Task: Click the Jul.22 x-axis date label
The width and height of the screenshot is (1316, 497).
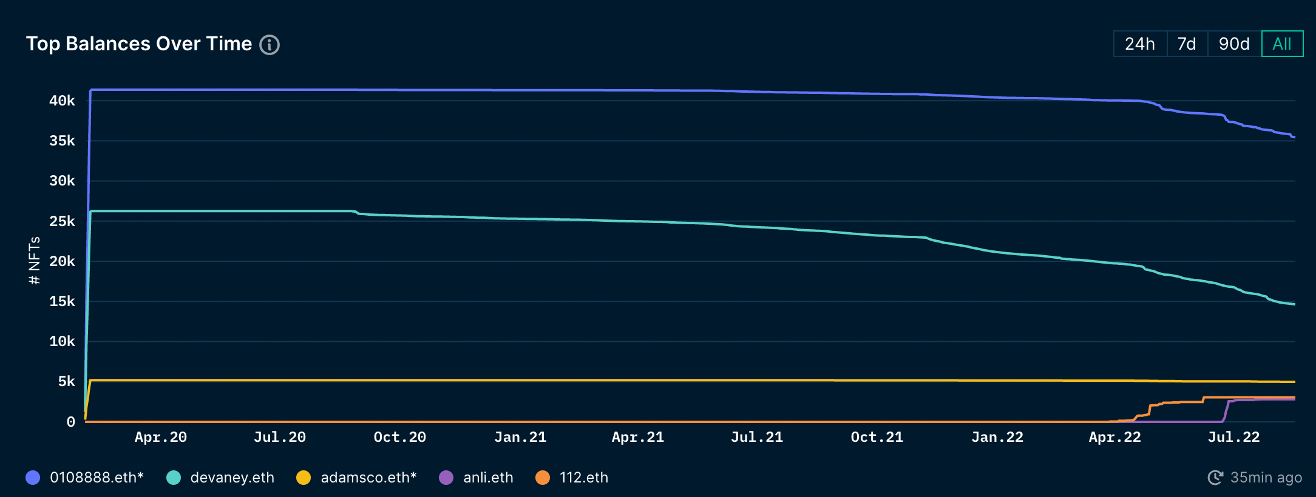Action: (1233, 437)
